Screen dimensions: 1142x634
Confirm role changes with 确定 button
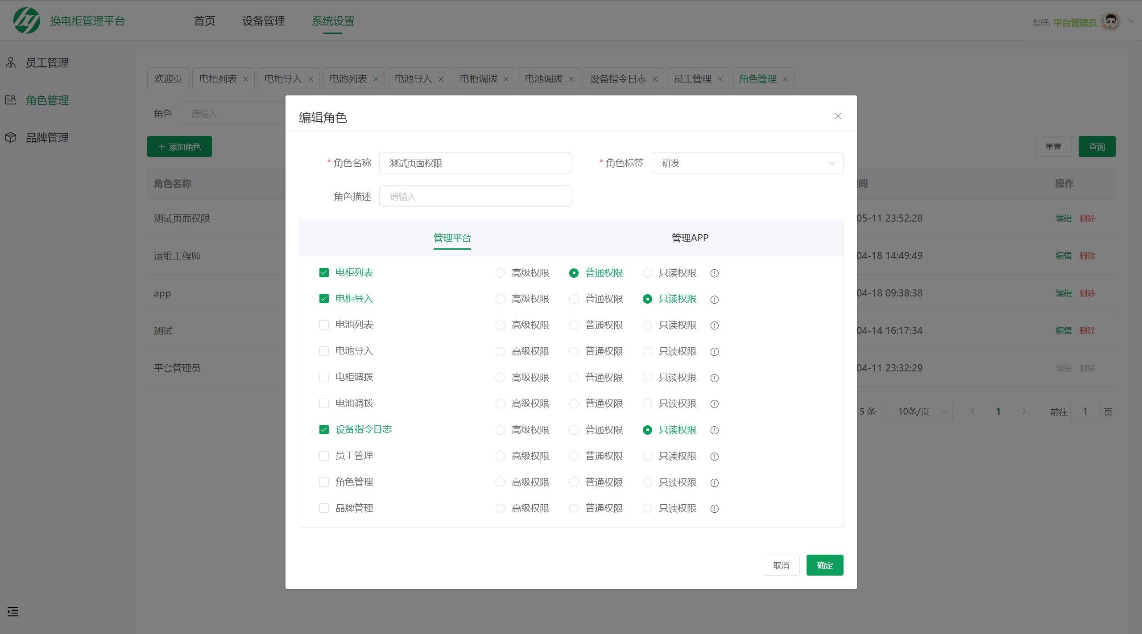coord(824,565)
